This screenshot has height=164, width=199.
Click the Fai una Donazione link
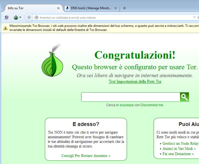(178, 154)
